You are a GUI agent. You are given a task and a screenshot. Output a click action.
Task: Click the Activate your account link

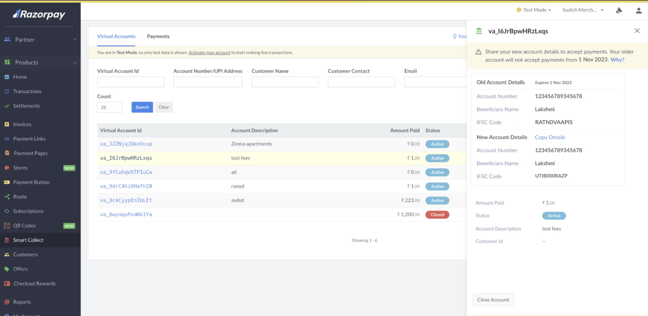click(x=209, y=53)
